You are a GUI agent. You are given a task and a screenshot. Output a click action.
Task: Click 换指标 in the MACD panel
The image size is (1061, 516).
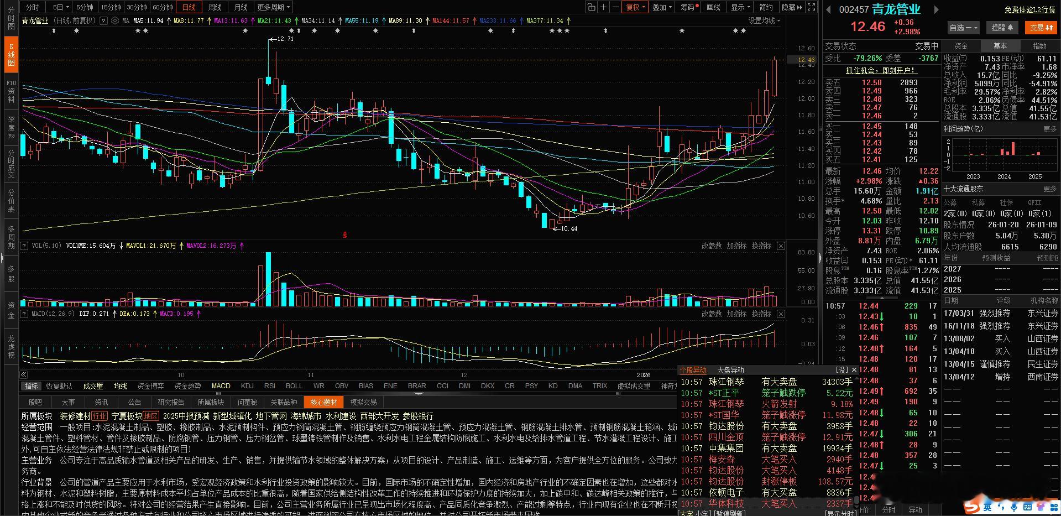(x=761, y=314)
